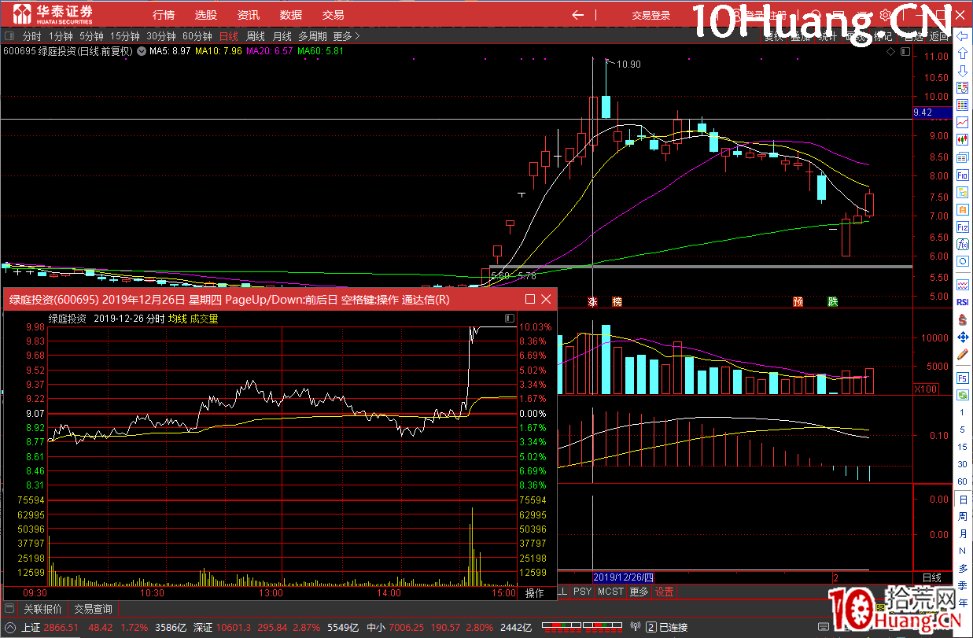Viewport: 973px width, 638px height.
Task: Switch to 分时 period tab
Action: point(31,36)
